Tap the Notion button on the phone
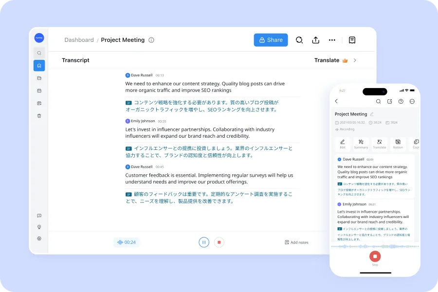The height and width of the screenshot is (292, 438). (398, 144)
